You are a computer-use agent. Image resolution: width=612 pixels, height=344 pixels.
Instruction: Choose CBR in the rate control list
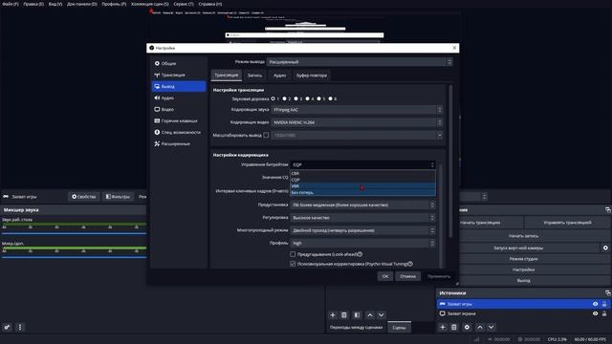click(x=362, y=174)
